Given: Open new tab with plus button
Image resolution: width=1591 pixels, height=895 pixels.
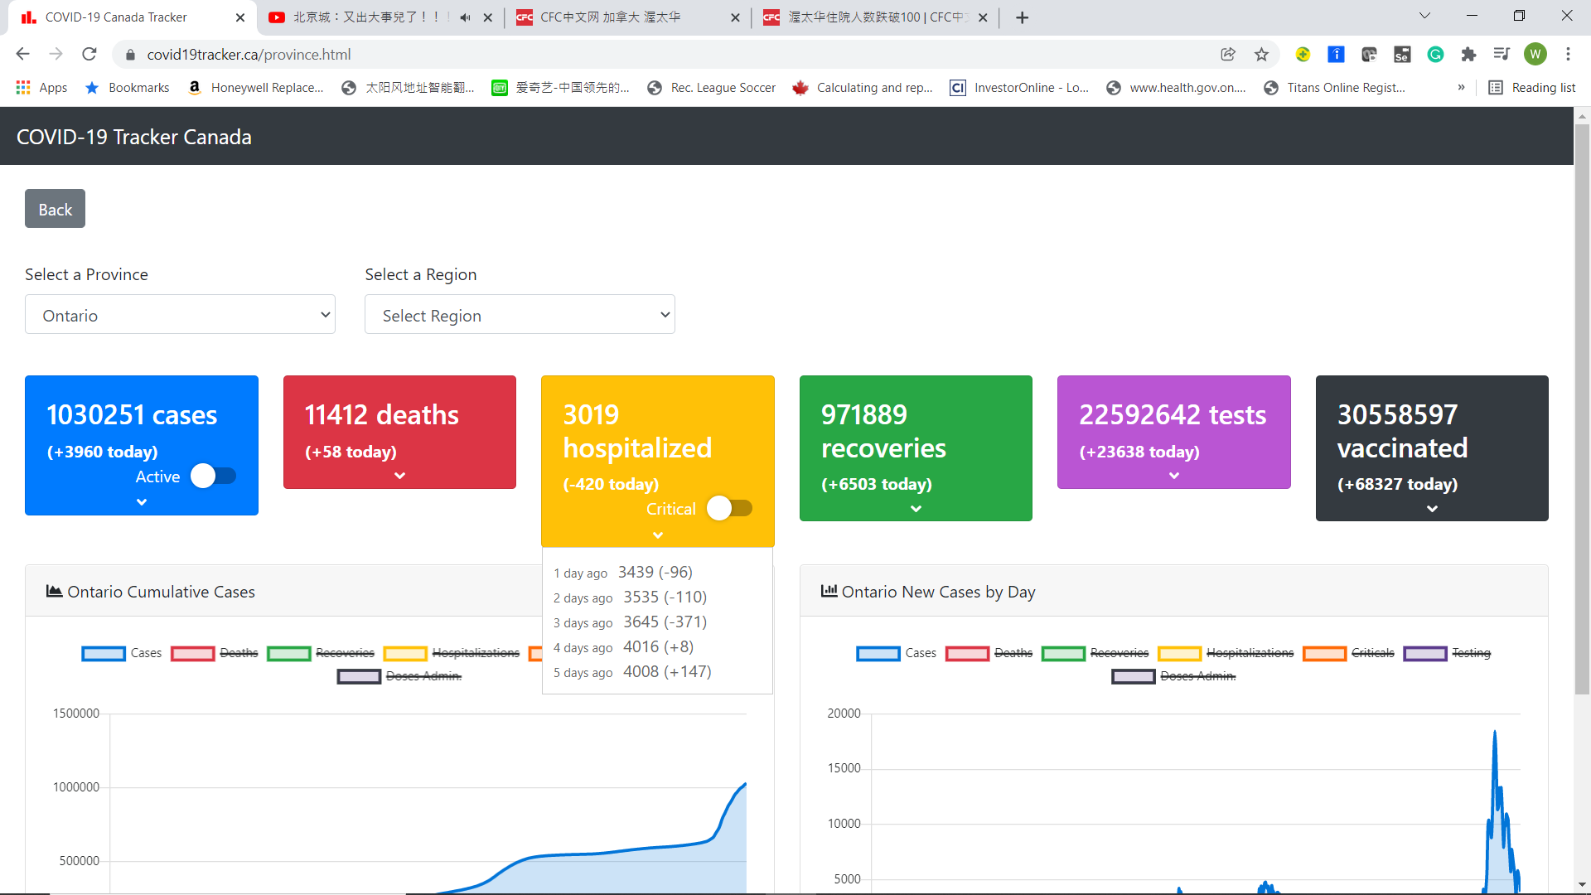Looking at the screenshot, I should [1023, 17].
